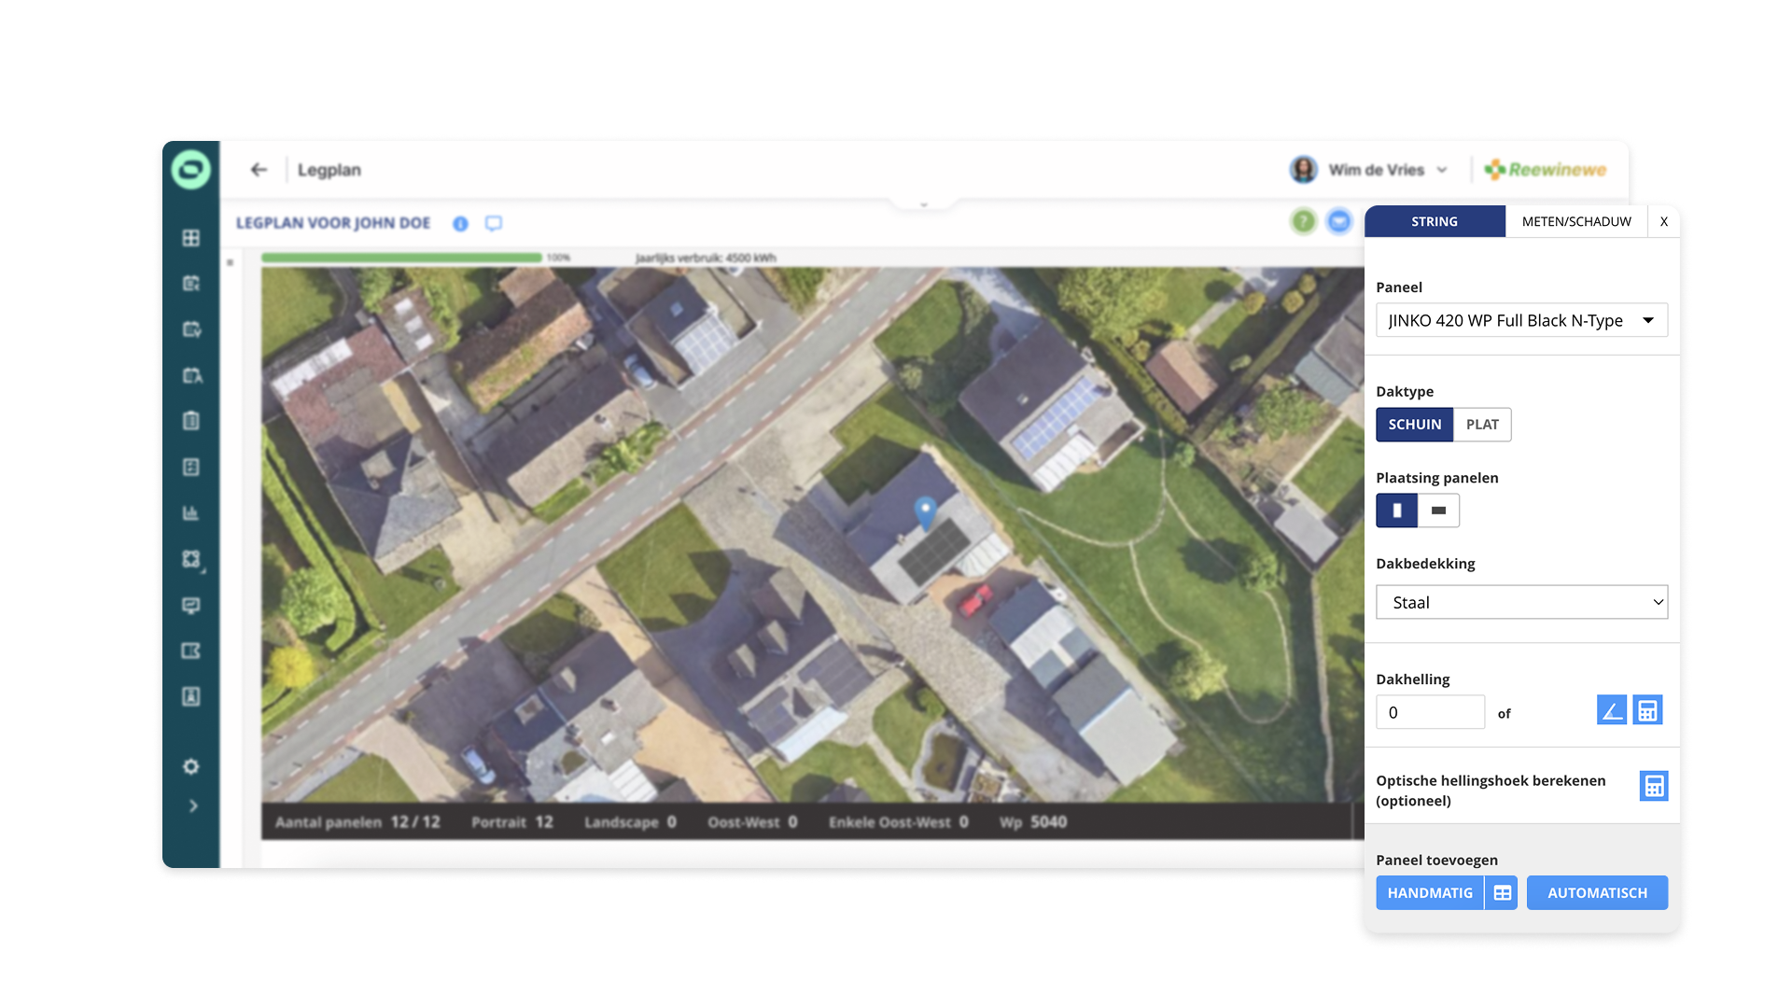Screen dimensions: 1792x1008
Task: Click the Dakhelling value input field
Action: 1429,713
